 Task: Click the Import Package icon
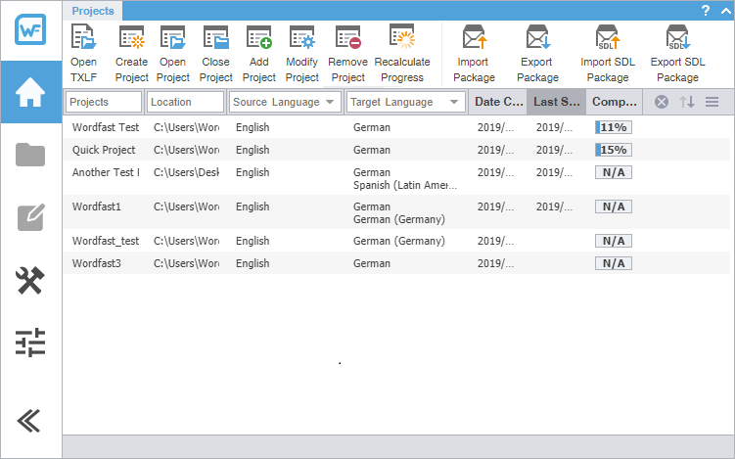(475, 39)
